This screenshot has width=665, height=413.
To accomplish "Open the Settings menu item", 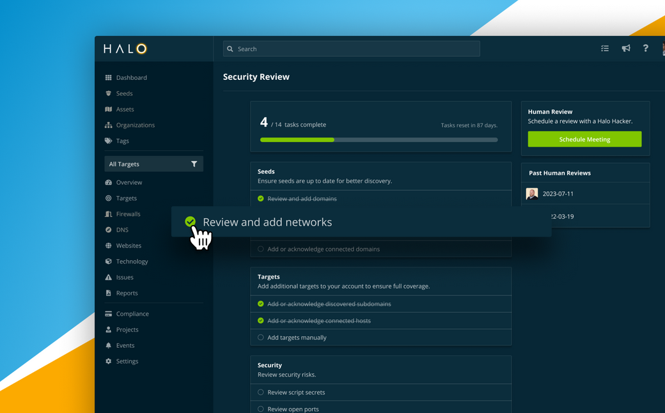I will pos(127,361).
